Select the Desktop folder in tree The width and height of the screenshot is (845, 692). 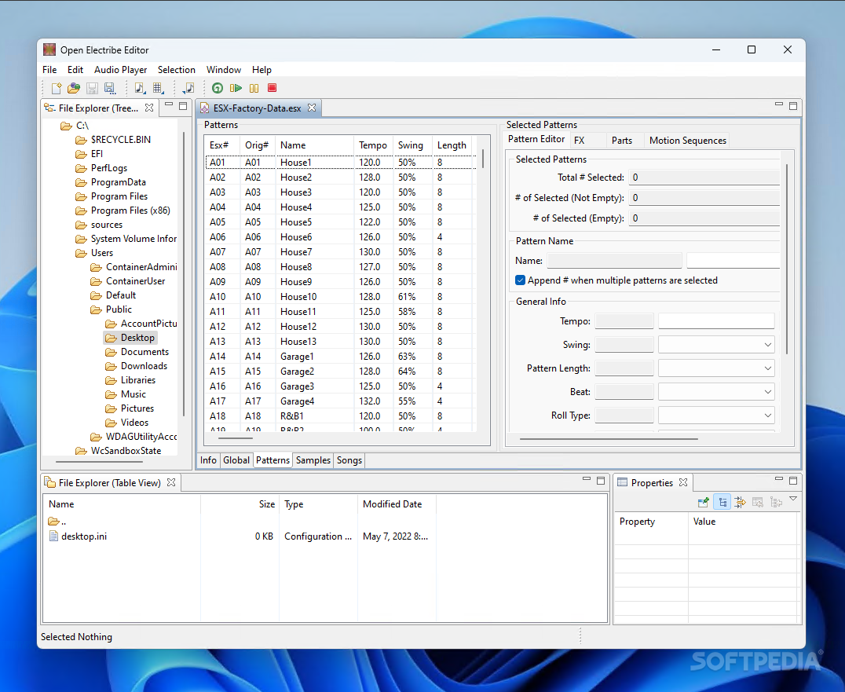(137, 338)
